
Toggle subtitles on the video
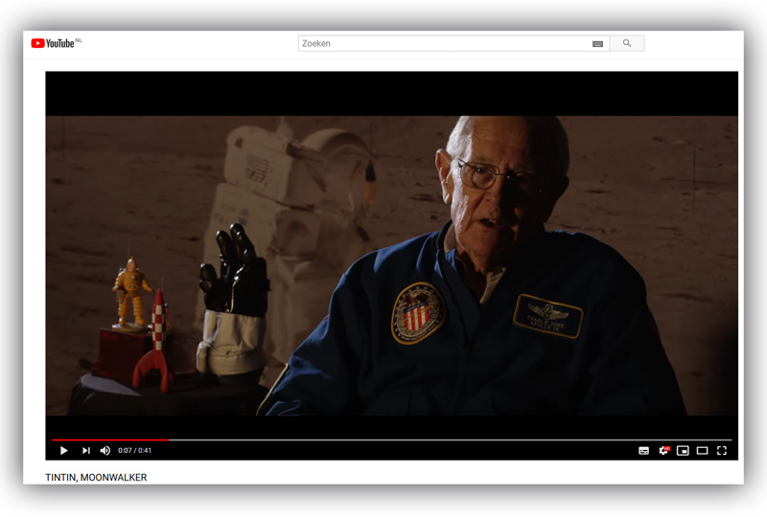643,451
